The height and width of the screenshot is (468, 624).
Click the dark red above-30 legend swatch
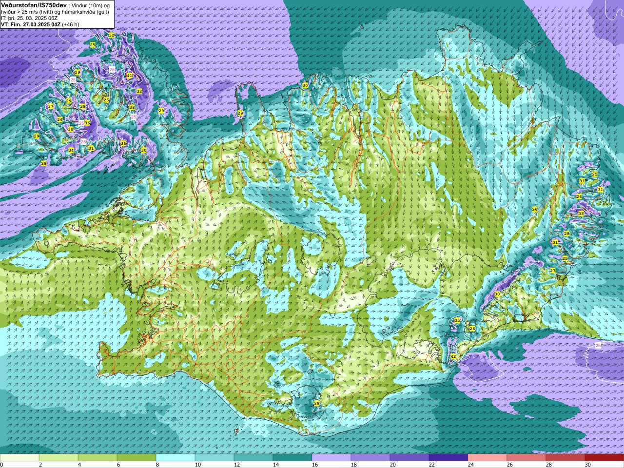pos(604,458)
